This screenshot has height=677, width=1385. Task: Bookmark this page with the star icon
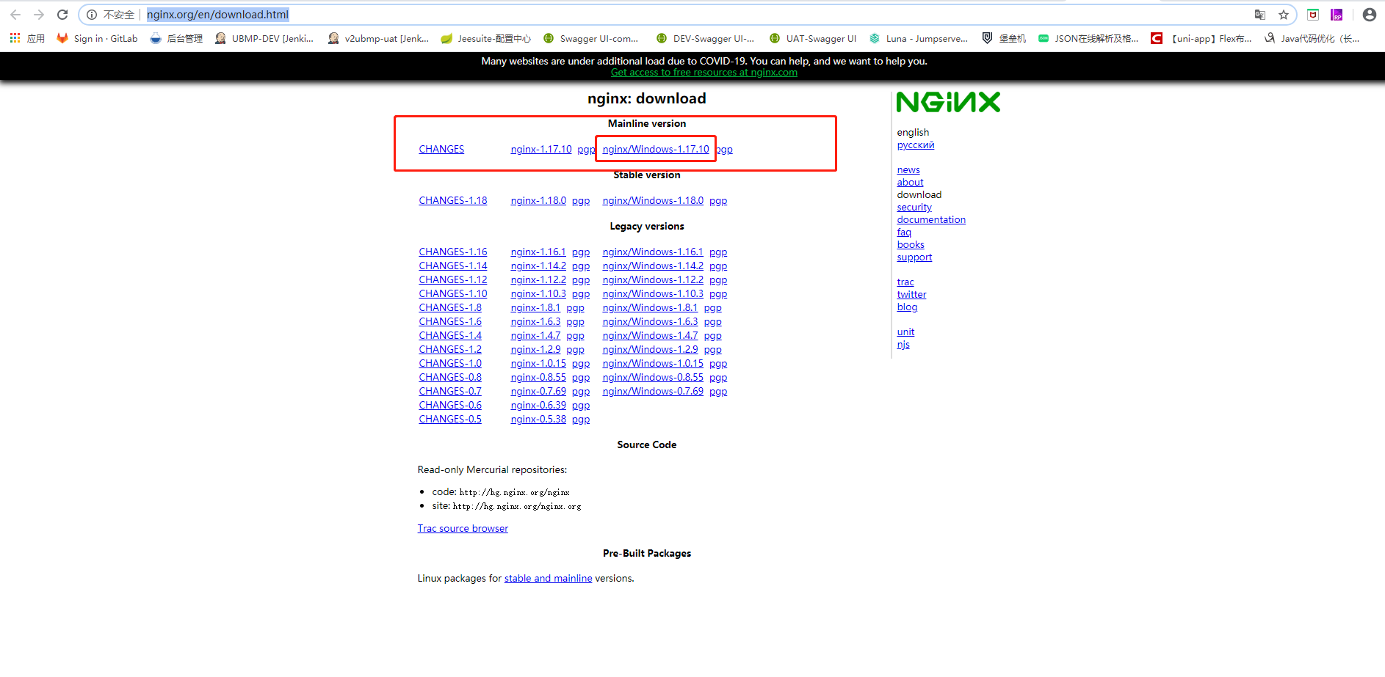click(x=1283, y=14)
